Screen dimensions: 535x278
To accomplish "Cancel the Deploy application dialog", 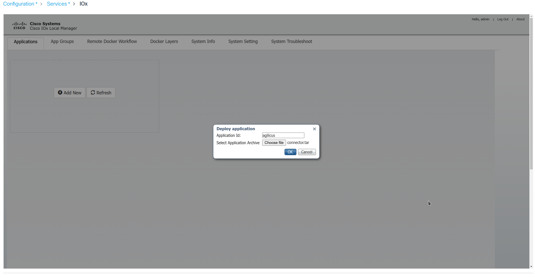I will (307, 152).
